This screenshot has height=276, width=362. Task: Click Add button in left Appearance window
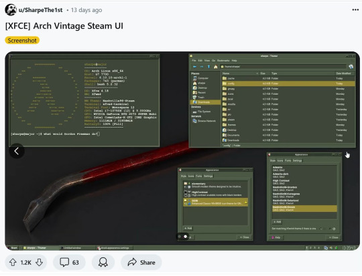click(188, 229)
